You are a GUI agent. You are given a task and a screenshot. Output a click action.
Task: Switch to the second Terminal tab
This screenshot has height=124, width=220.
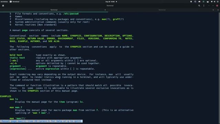[162, 10]
